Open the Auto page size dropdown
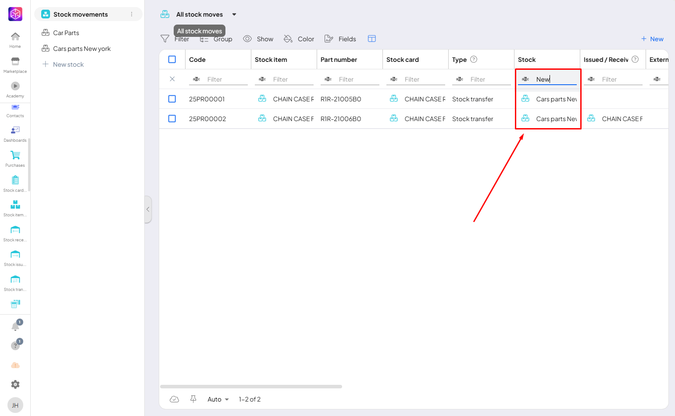Image resolution: width=675 pixels, height=416 pixels. click(x=218, y=399)
